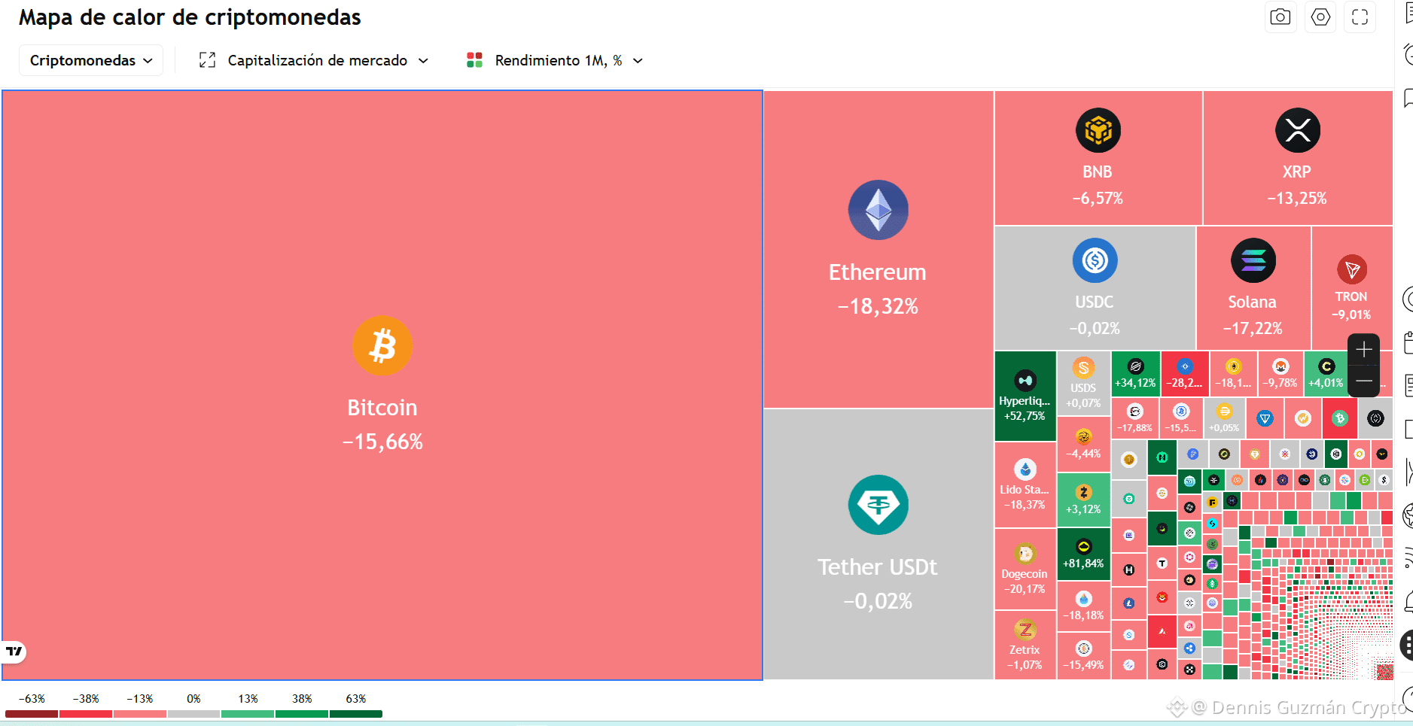Open the Criptomonedas dropdown
The width and height of the screenshot is (1413, 726).
point(91,60)
